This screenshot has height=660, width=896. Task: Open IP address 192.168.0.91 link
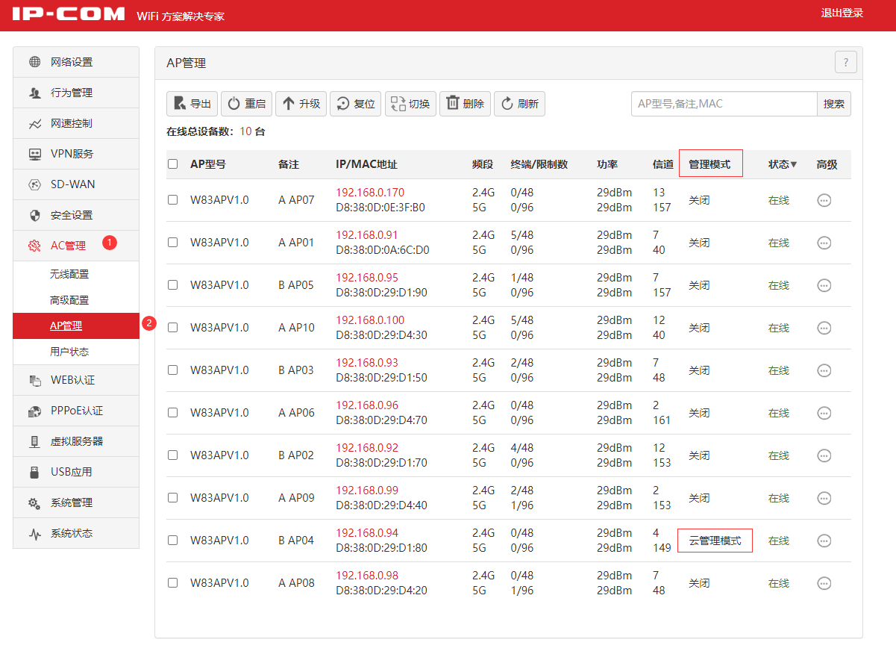tap(367, 235)
